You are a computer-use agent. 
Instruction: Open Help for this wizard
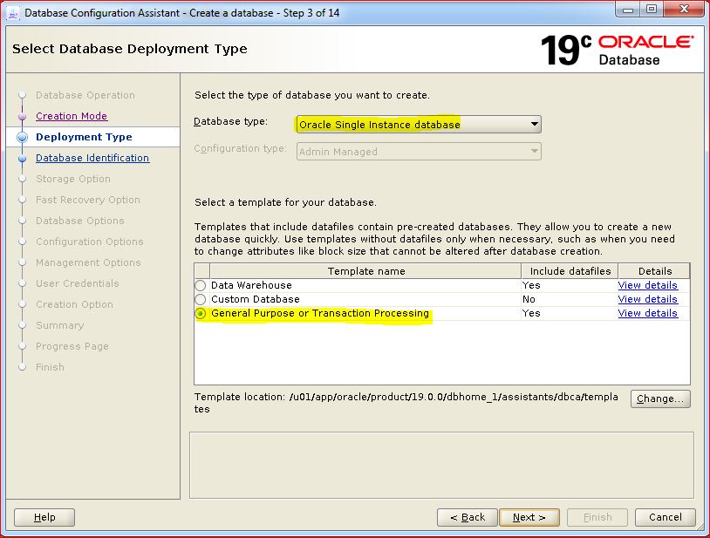(44, 517)
